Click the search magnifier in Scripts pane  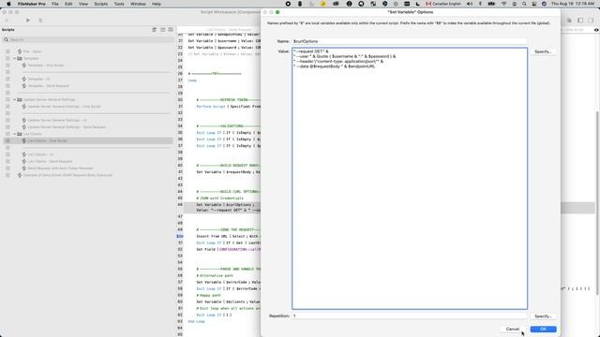[x=7, y=39]
